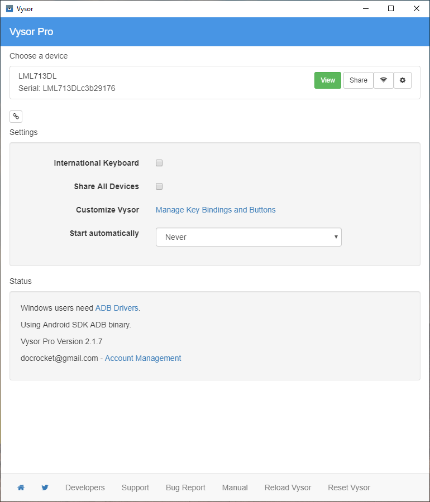Viewport: 430px width, 502px height.
Task: Click the wireless connection icon button
Action: coord(383,80)
